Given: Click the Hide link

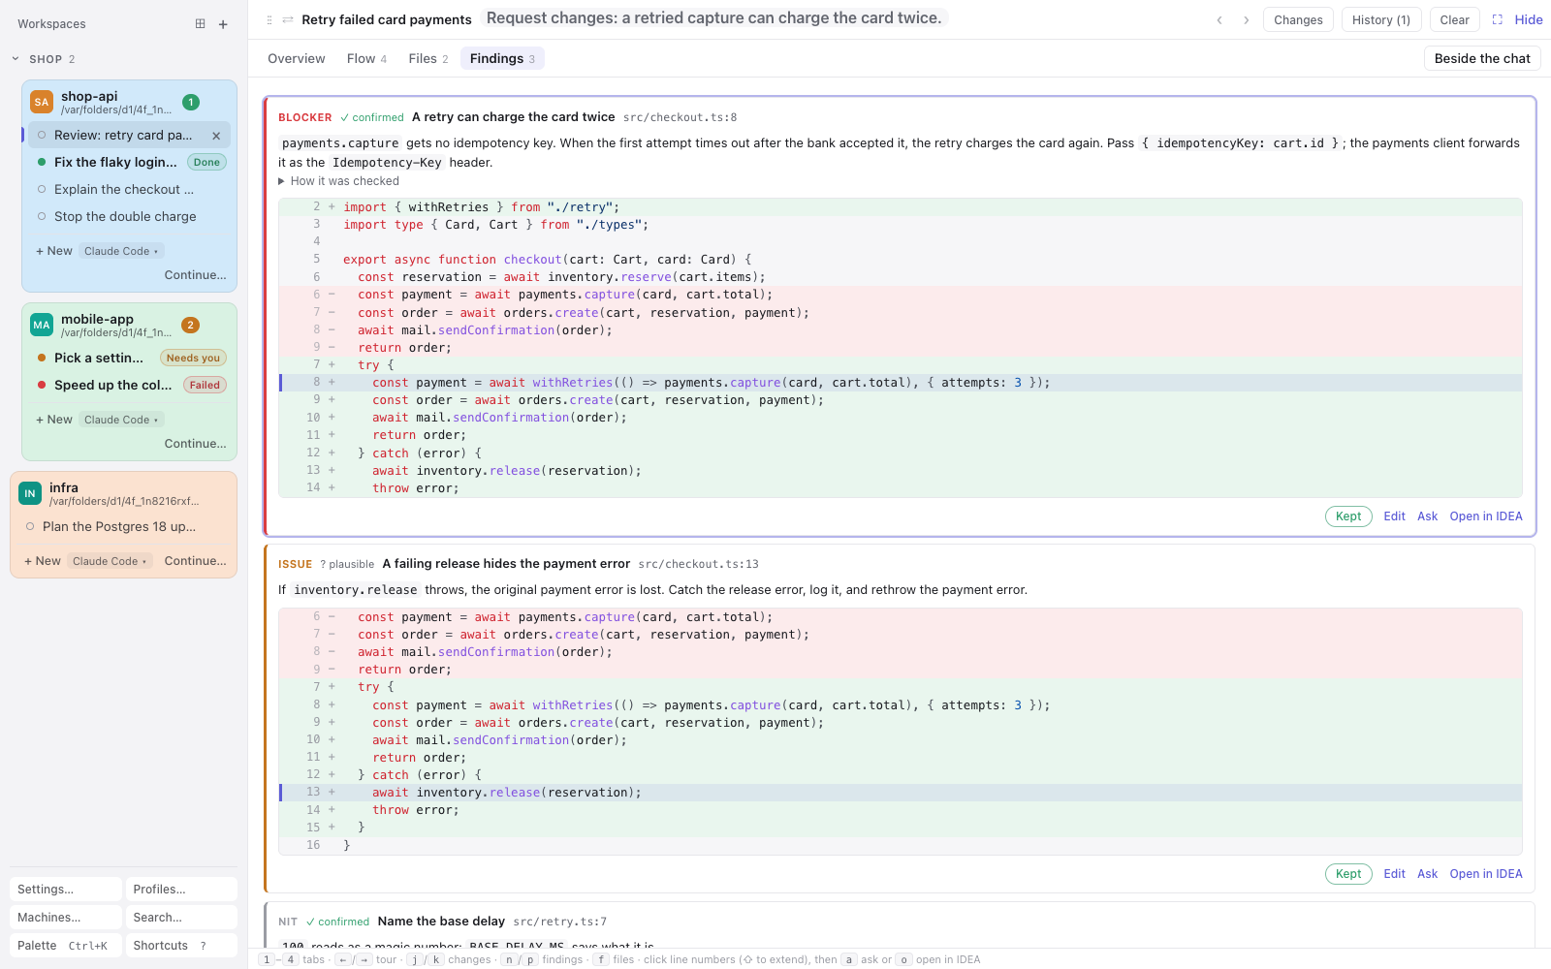Looking at the screenshot, I should 1529,19.
